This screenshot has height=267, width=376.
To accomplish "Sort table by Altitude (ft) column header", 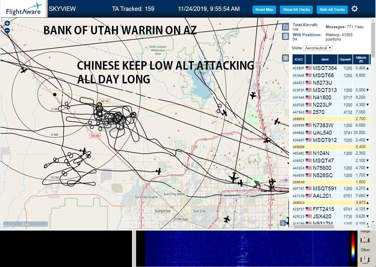I will pyautogui.click(x=361, y=59).
